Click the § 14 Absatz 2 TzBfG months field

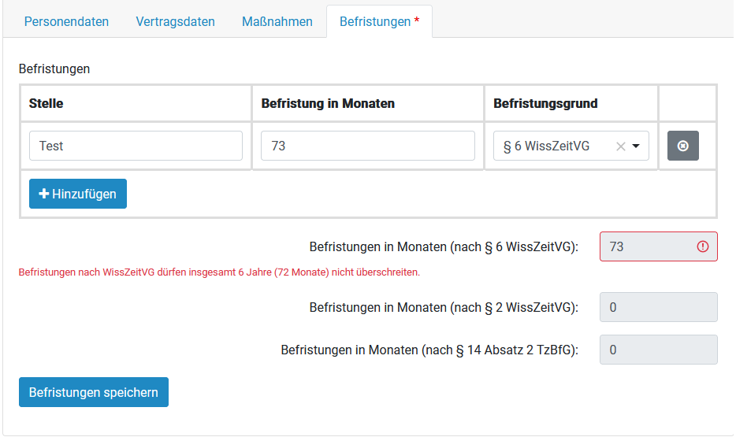(x=658, y=350)
